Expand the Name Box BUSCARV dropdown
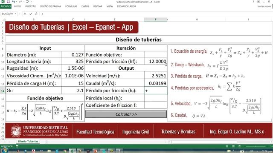Screen dimensions: 273x153 tap(15, 14)
